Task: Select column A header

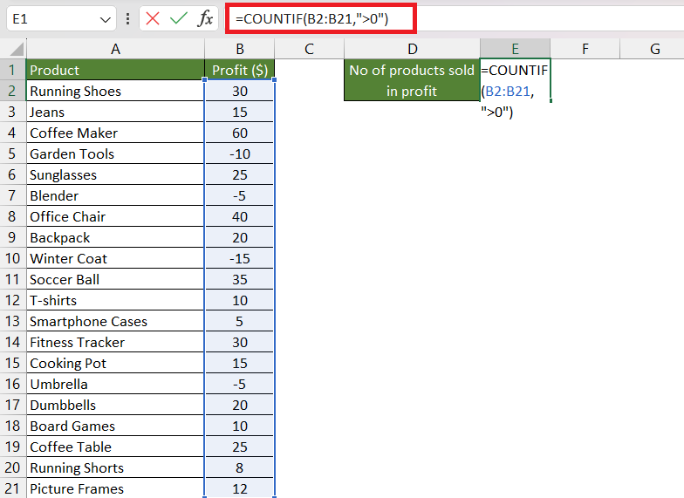Action: pos(115,49)
